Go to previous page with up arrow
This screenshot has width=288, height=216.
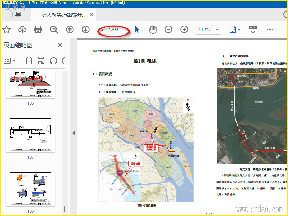tap(70, 30)
